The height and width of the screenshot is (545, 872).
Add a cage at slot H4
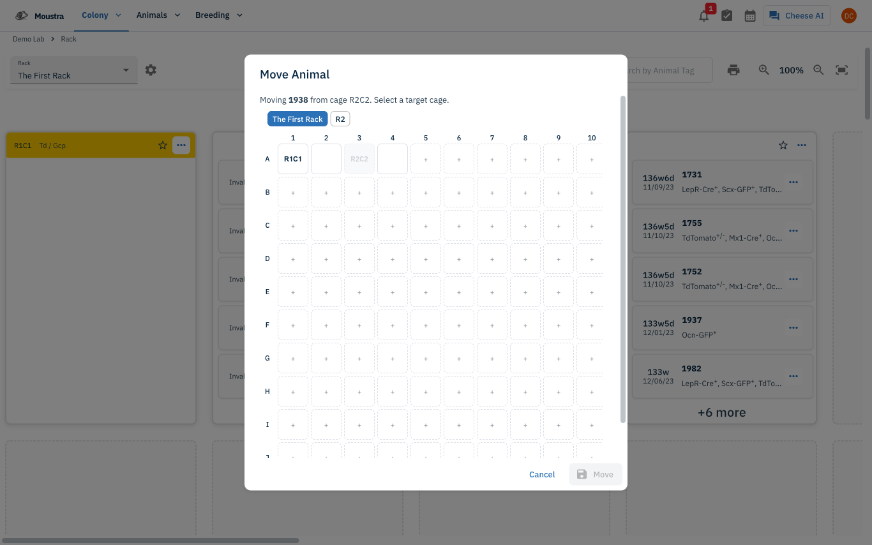tap(393, 391)
